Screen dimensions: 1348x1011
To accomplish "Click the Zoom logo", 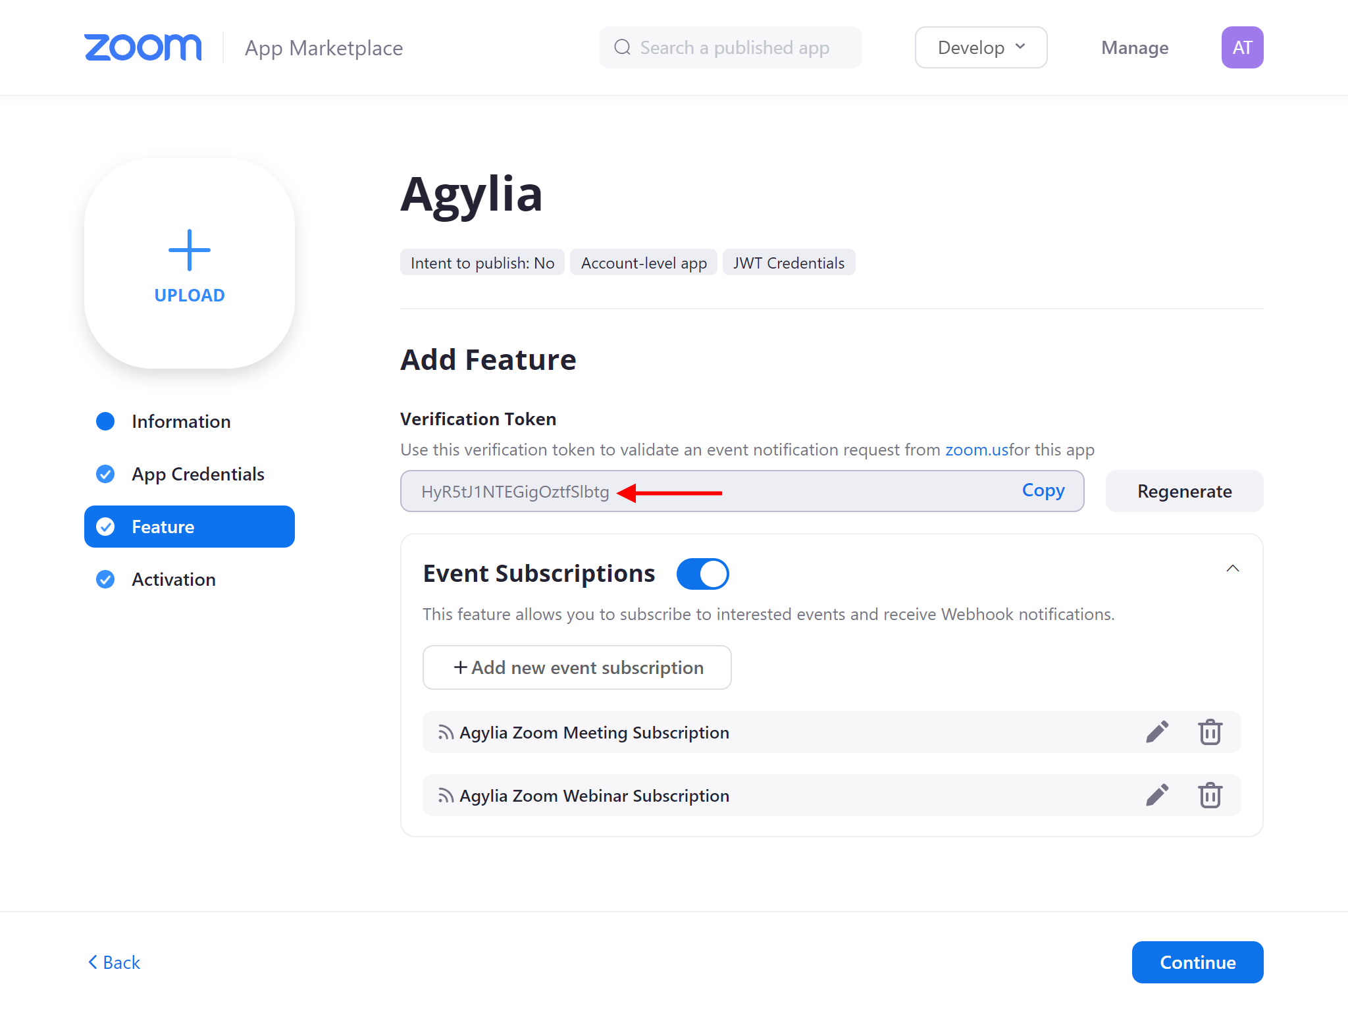I will (x=143, y=47).
